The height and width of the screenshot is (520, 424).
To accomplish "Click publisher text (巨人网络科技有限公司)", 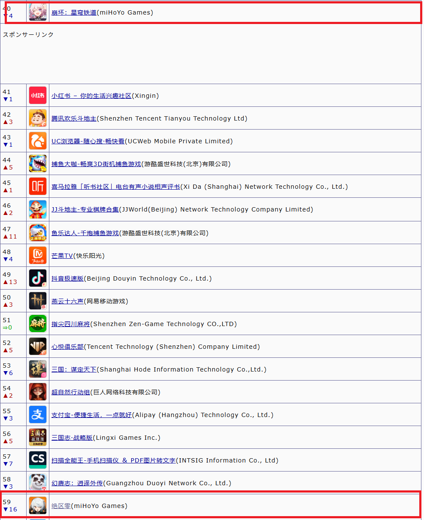I will point(125,392).
